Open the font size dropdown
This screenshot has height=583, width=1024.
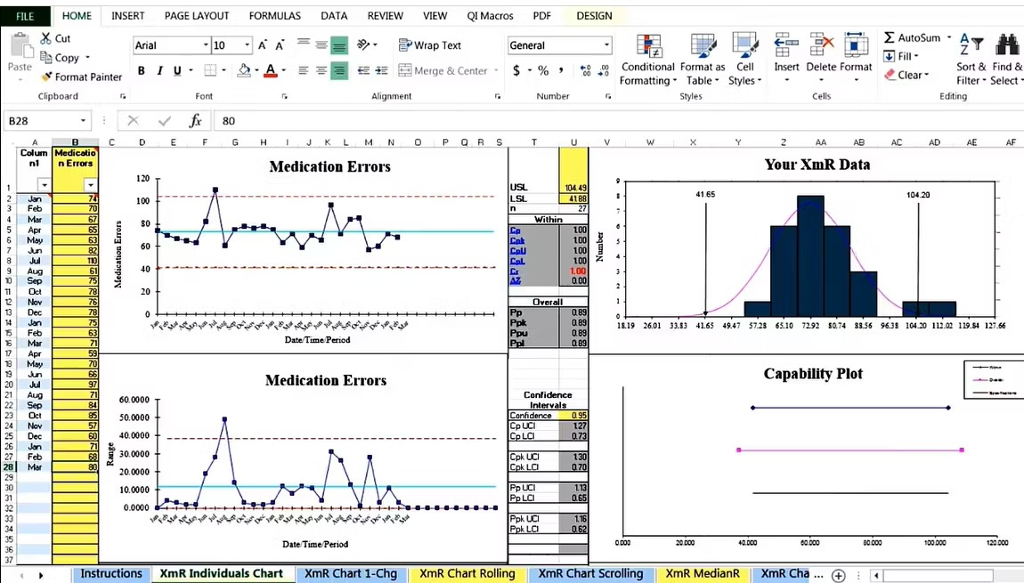coord(247,45)
